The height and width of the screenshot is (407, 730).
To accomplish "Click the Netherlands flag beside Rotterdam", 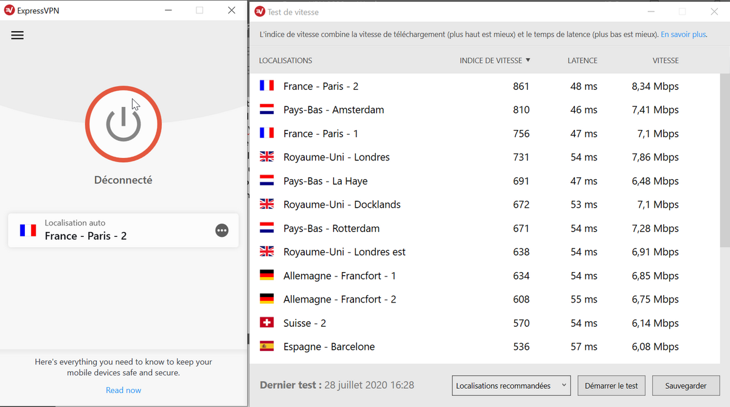I will [266, 228].
